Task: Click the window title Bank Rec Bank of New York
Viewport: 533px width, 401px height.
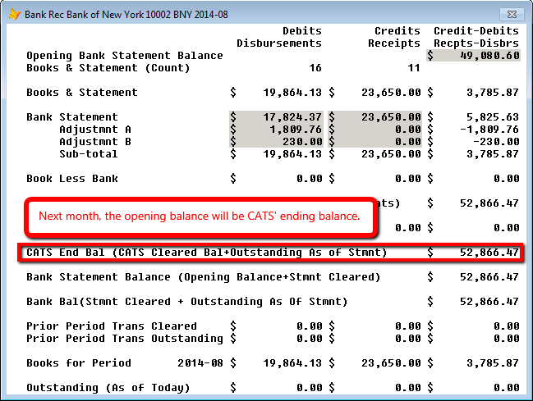Action: (126, 15)
